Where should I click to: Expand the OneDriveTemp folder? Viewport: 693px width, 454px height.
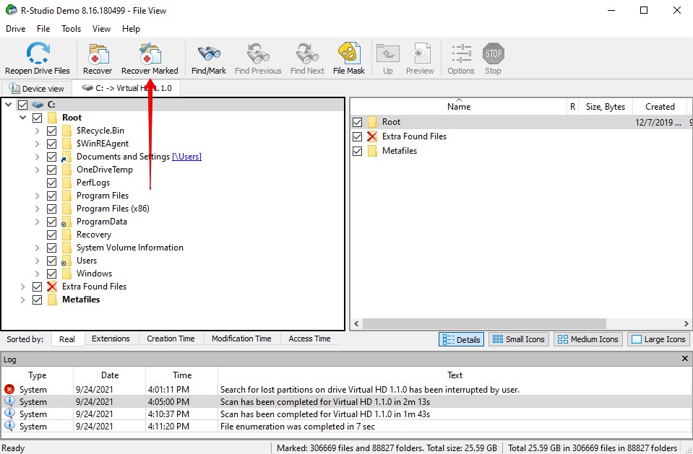(38, 170)
